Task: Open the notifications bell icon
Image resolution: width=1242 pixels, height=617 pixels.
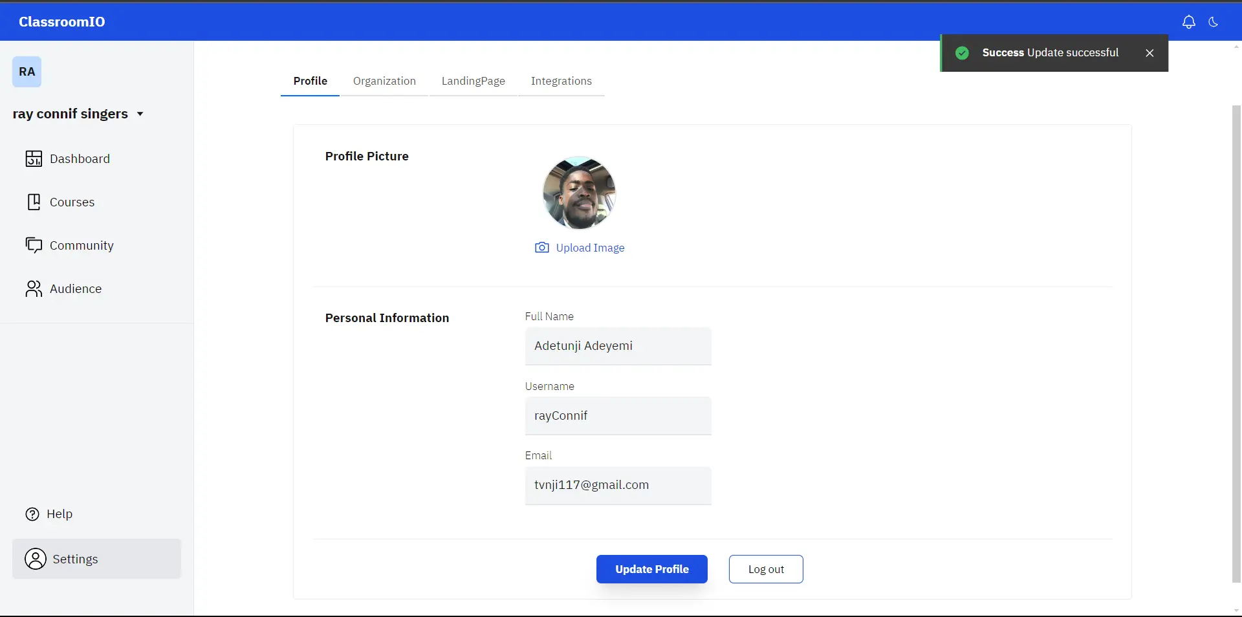Action: [x=1188, y=22]
